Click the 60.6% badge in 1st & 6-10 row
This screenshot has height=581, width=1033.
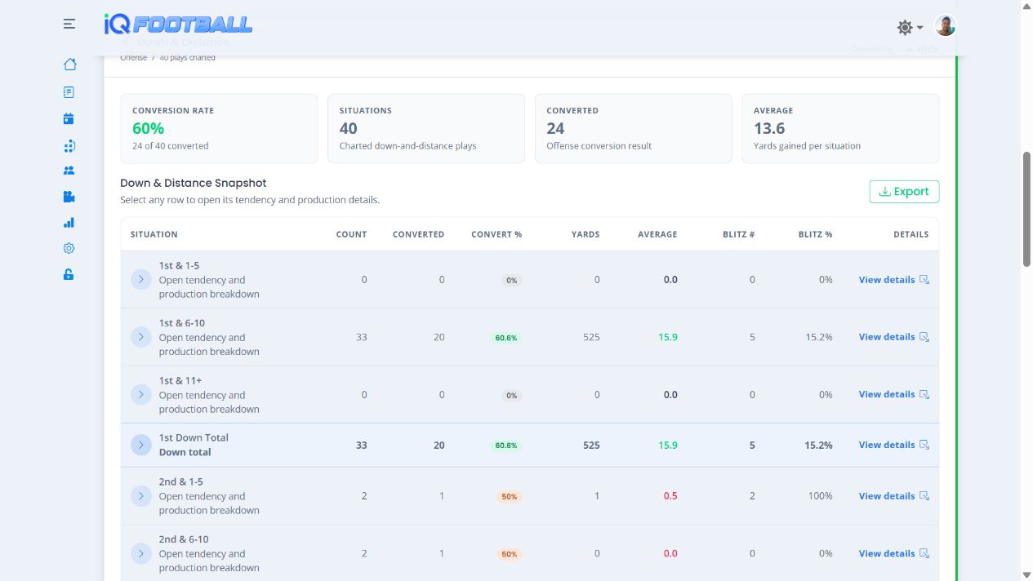coord(505,338)
